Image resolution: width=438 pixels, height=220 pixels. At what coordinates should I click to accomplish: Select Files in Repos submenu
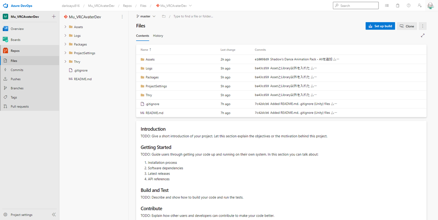30,61
